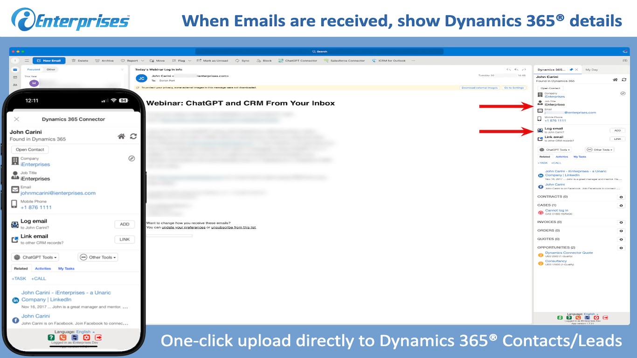Click ADD button in desktop Dynamics panel
Viewport: 637px width, 358px height.
(617, 131)
